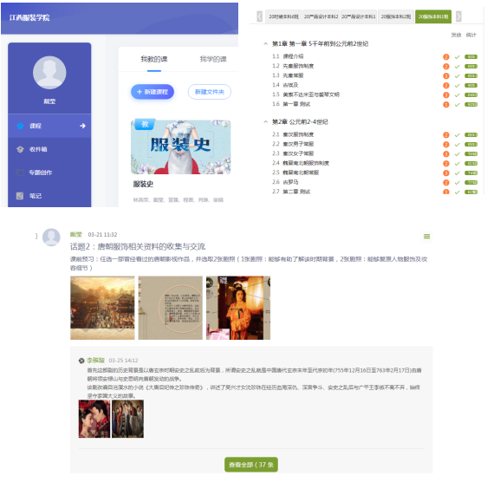Click the 新建课程 button
487x482 pixels.
(x=153, y=92)
